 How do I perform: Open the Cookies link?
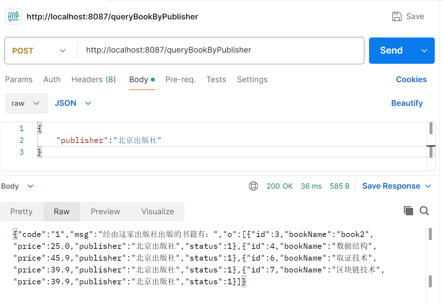click(x=411, y=80)
